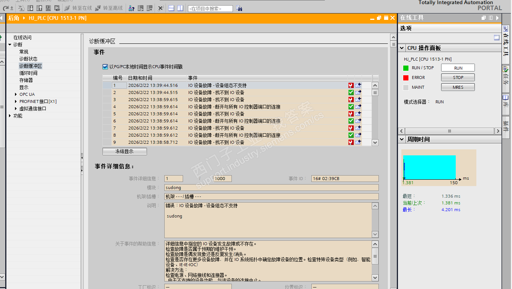Click the start runtime RT icon

57,8
